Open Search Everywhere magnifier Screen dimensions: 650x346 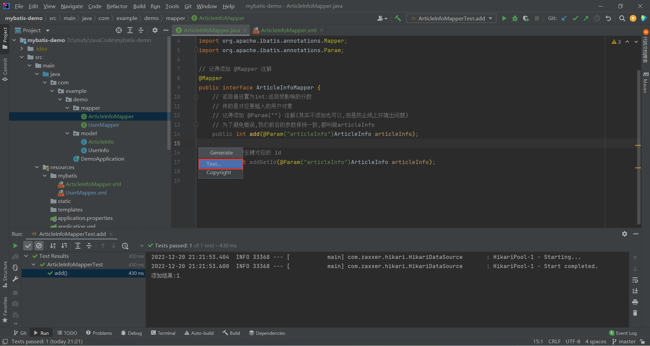pos(622,18)
